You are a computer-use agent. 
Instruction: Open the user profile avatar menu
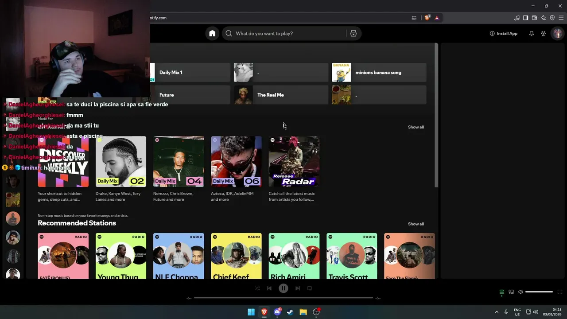pyautogui.click(x=557, y=33)
